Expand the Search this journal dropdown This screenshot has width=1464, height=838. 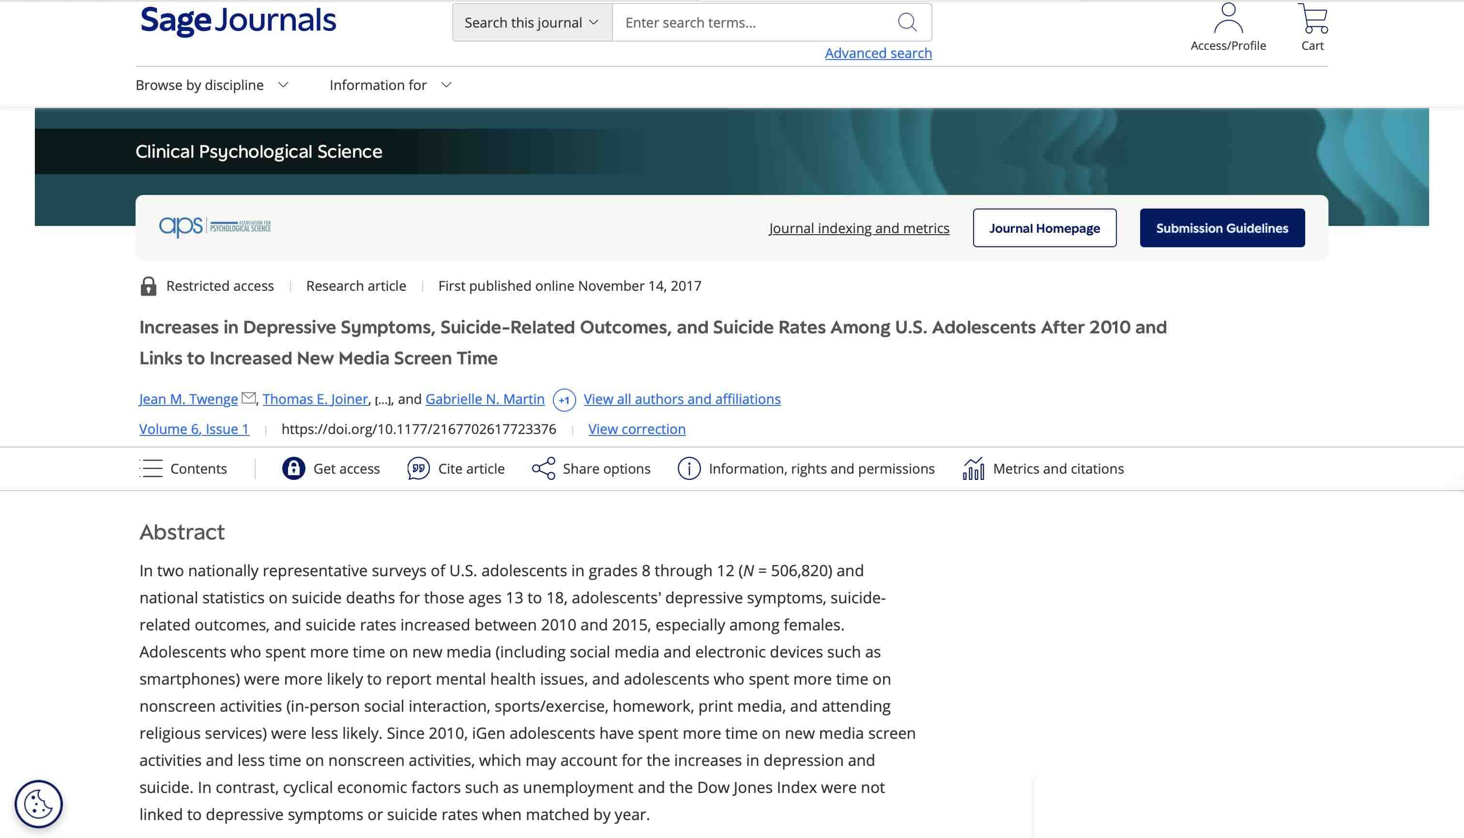531,22
